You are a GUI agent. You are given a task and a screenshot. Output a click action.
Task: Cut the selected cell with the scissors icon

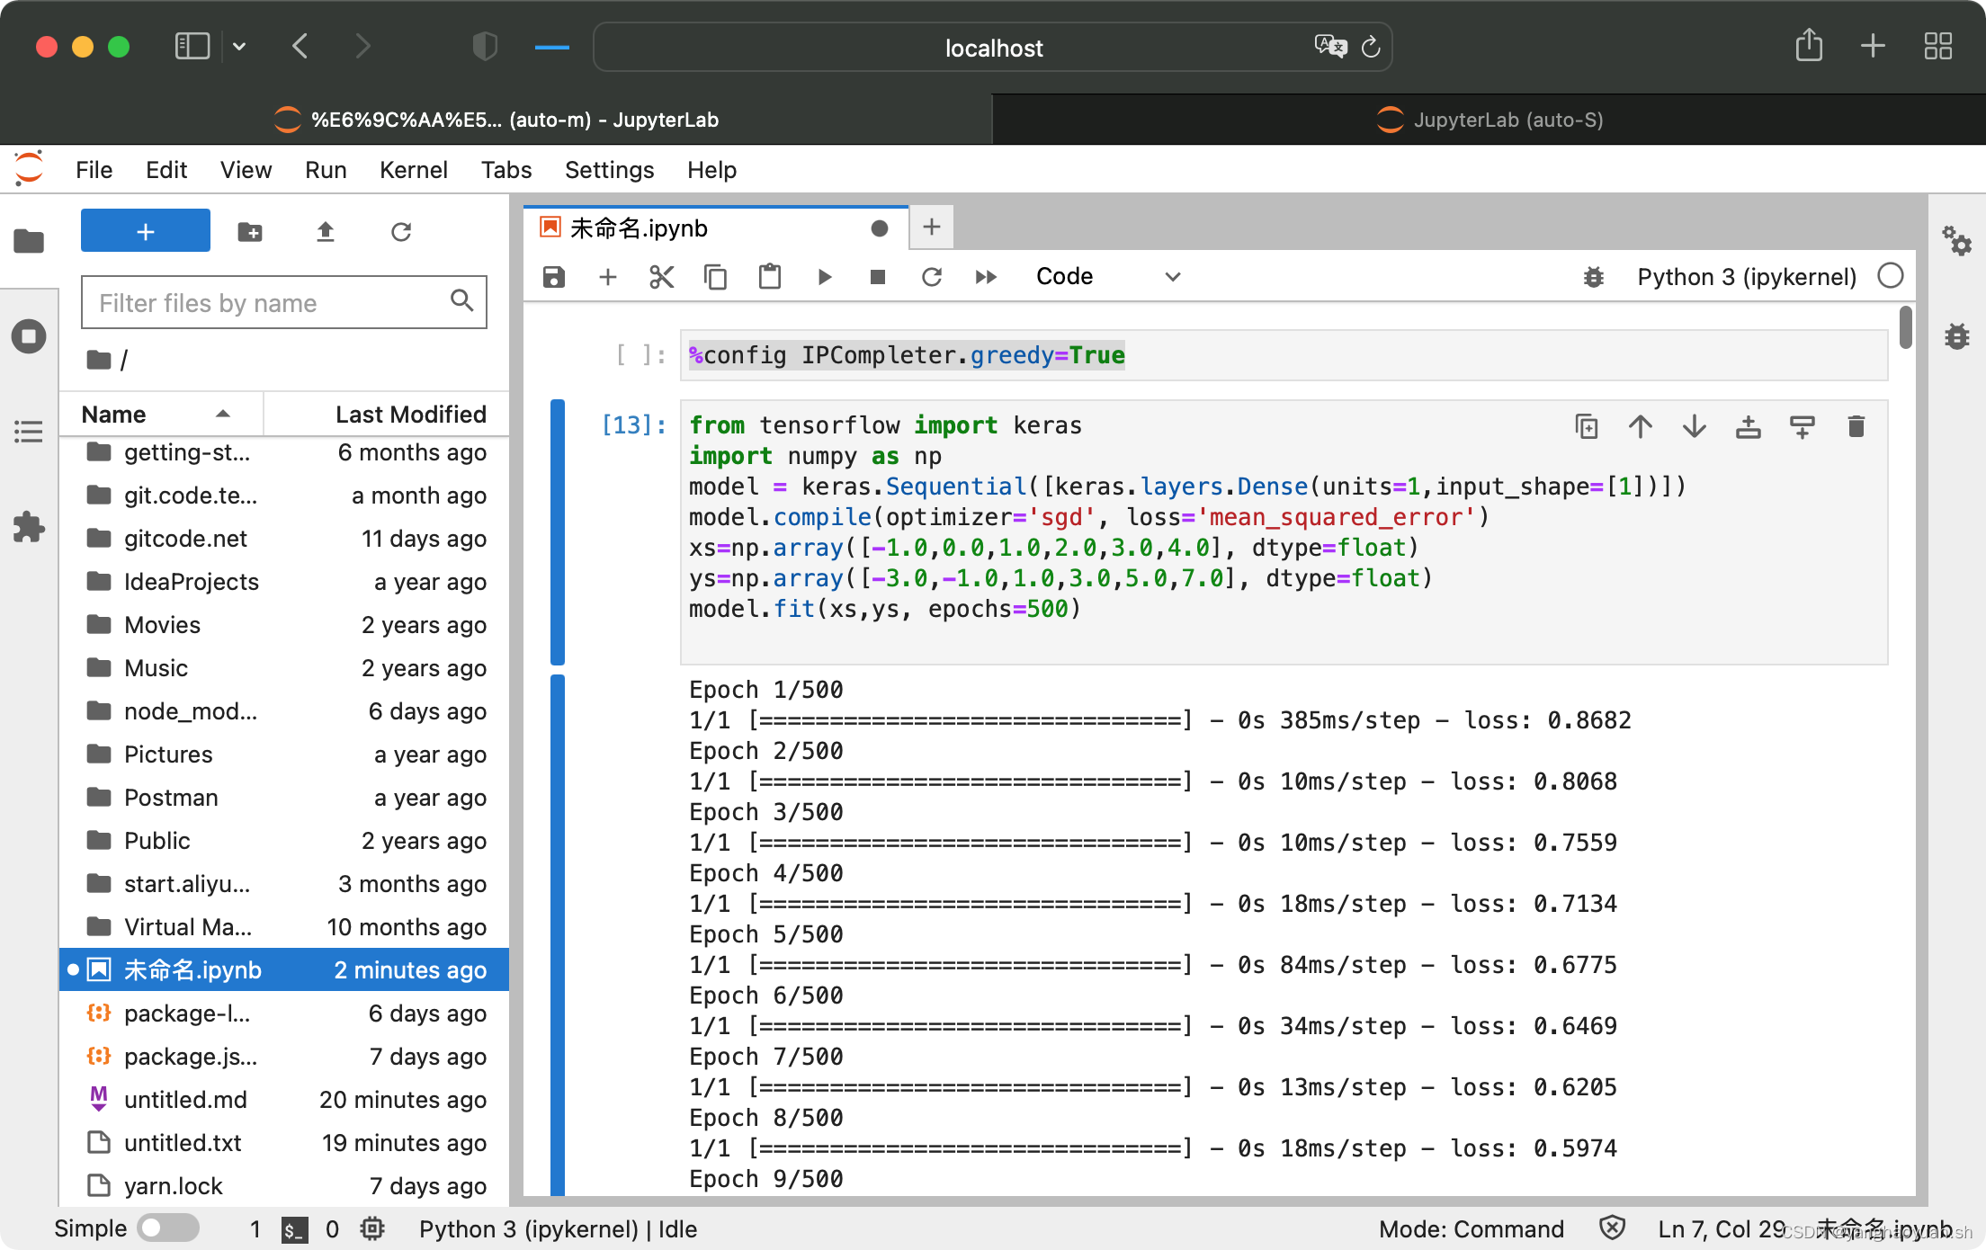pyautogui.click(x=662, y=276)
